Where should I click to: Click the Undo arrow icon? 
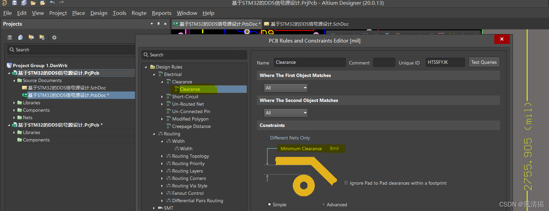tap(52, 3)
